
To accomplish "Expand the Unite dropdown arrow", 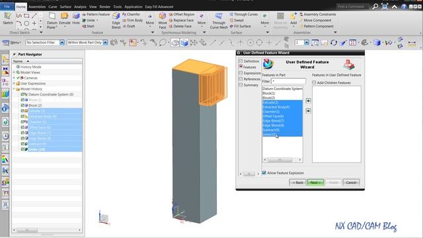I will [97, 20].
